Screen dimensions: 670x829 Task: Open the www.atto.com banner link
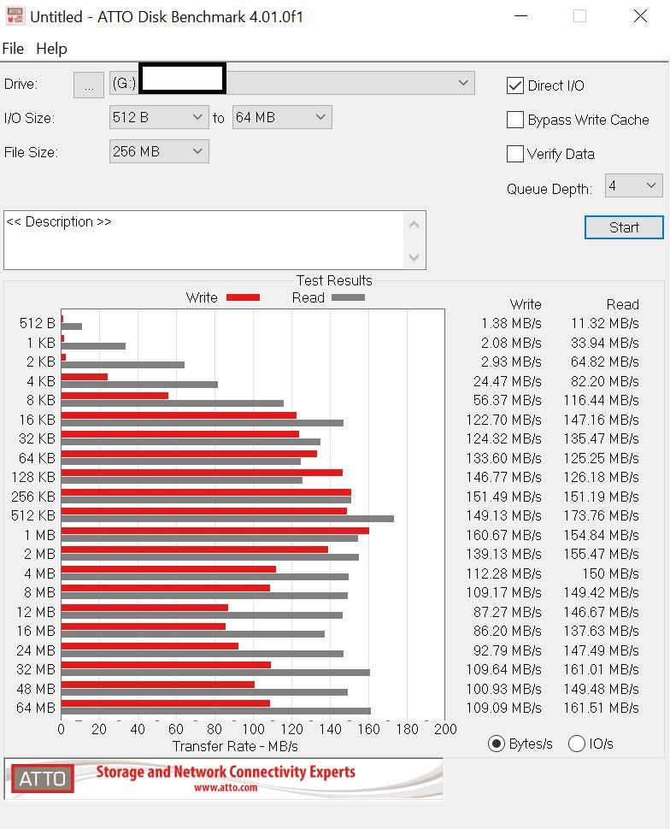point(226,788)
